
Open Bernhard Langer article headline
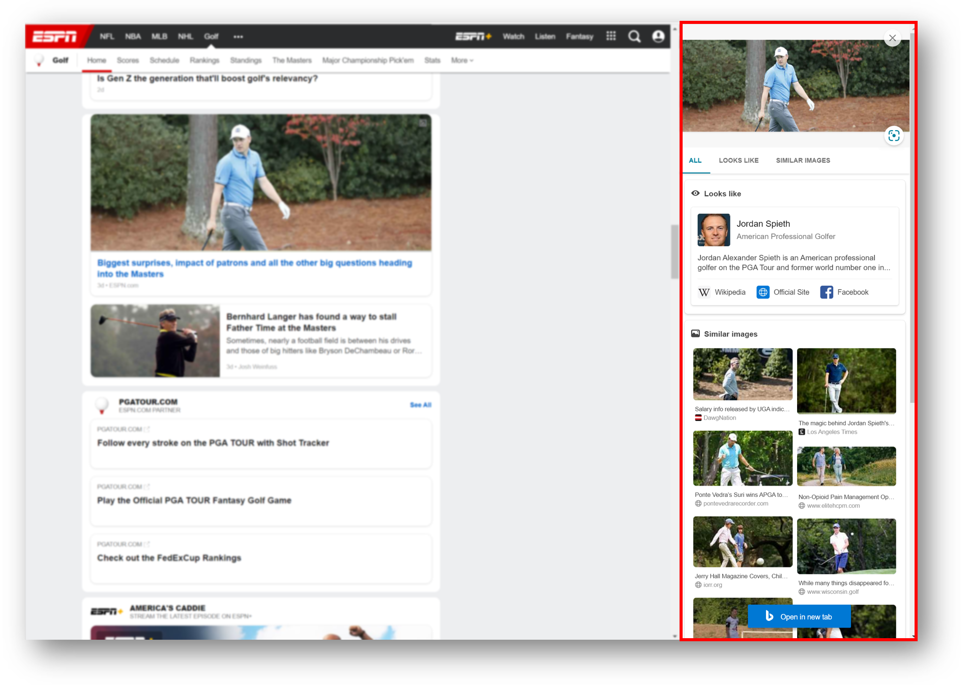point(311,322)
